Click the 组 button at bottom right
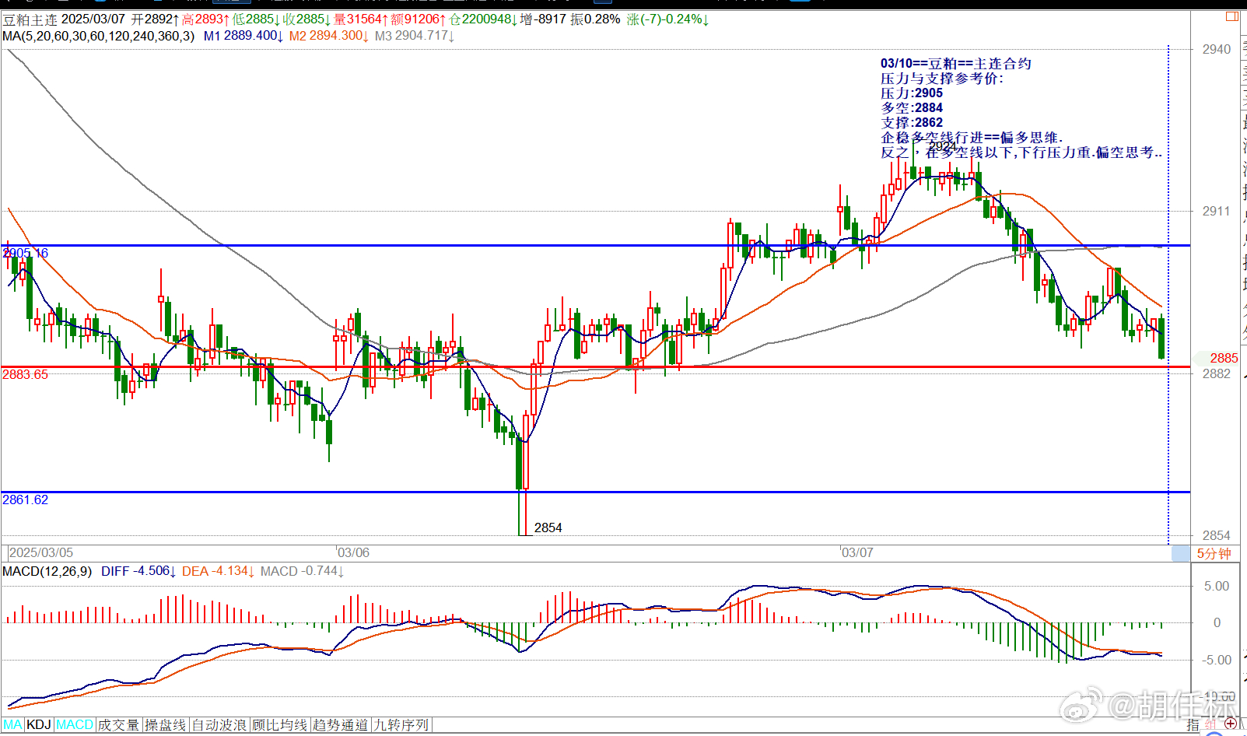This screenshot has height=736, width=1247. 1210,725
